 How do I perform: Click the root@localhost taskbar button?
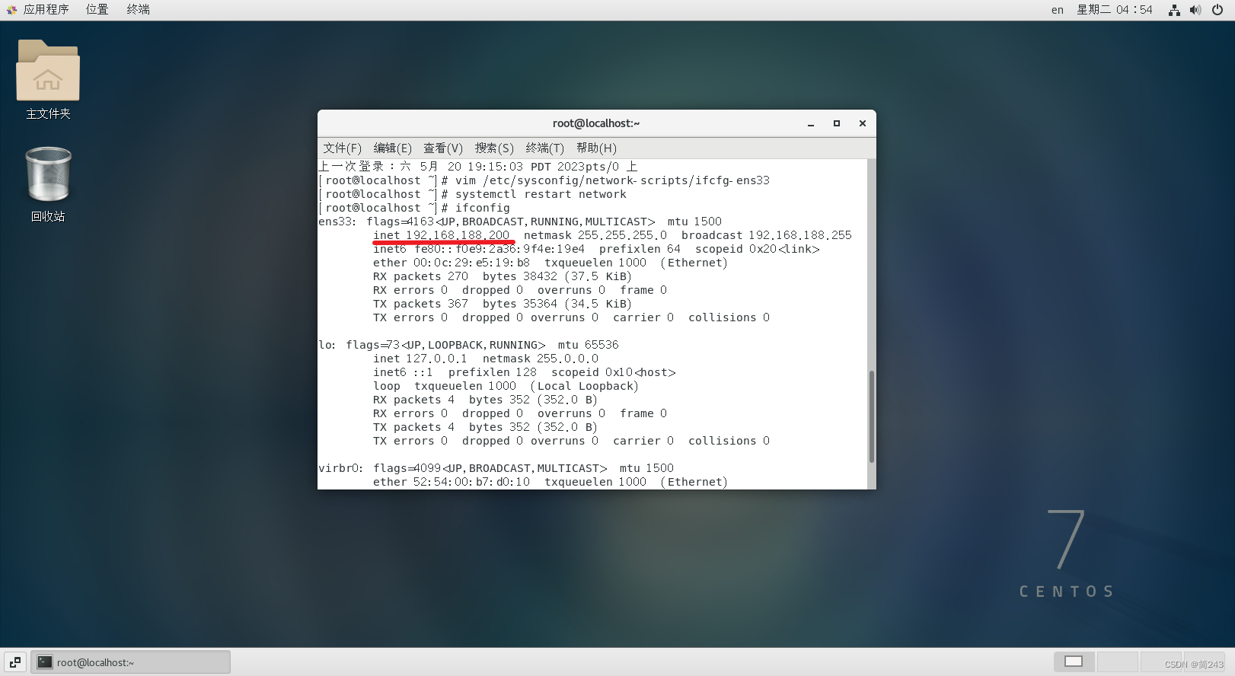click(x=130, y=662)
